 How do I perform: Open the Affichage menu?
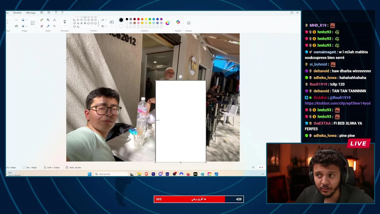pos(31,13)
